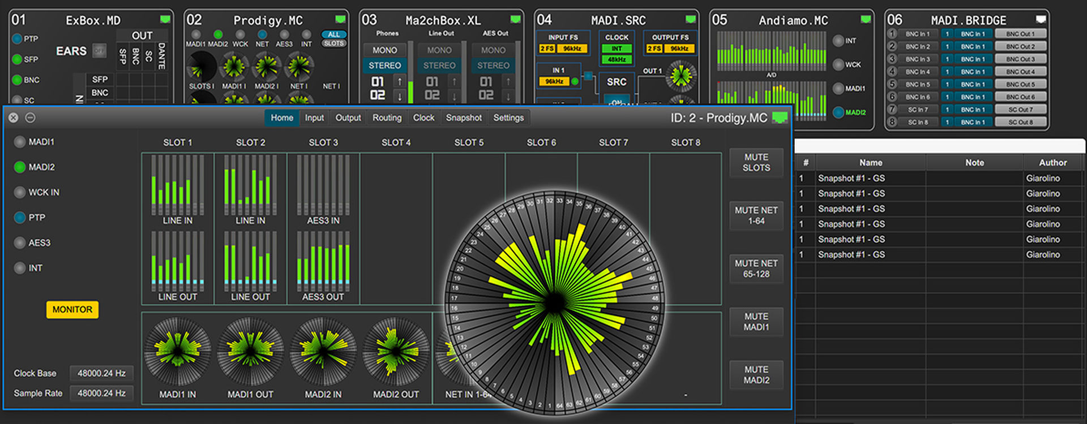Click white network icon on MADI.BRIDGE panel
This screenshot has width=1087, height=424.
(x=1041, y=19)
